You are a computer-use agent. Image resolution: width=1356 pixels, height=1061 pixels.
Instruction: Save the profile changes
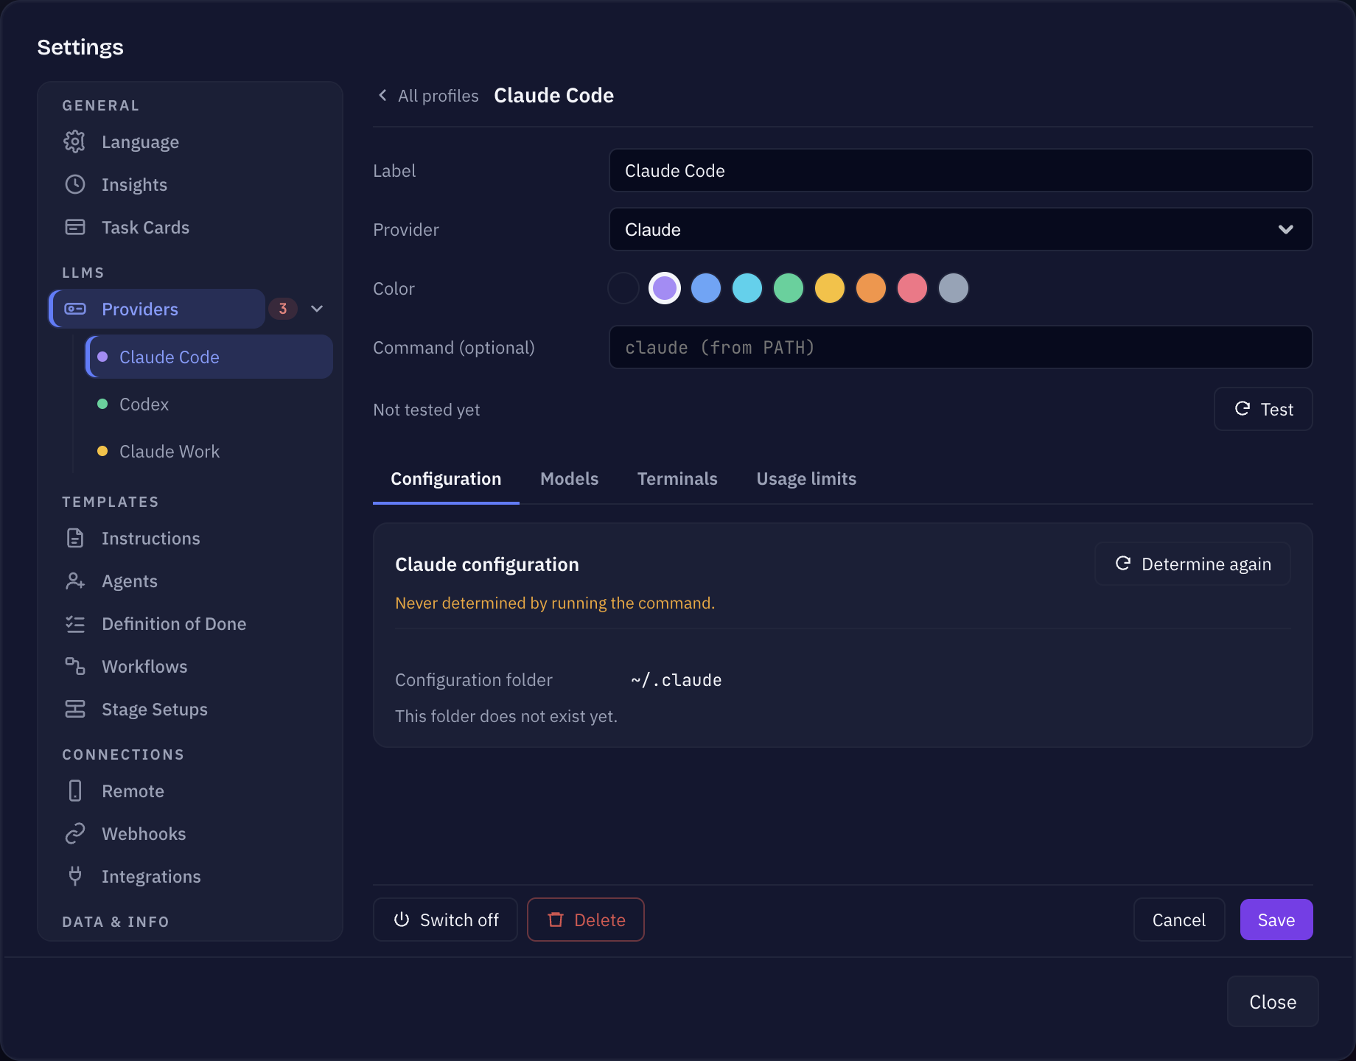click(1276, 920)
